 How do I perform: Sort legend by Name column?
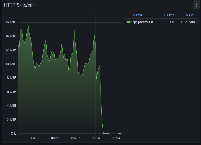[x=137, y=15]
